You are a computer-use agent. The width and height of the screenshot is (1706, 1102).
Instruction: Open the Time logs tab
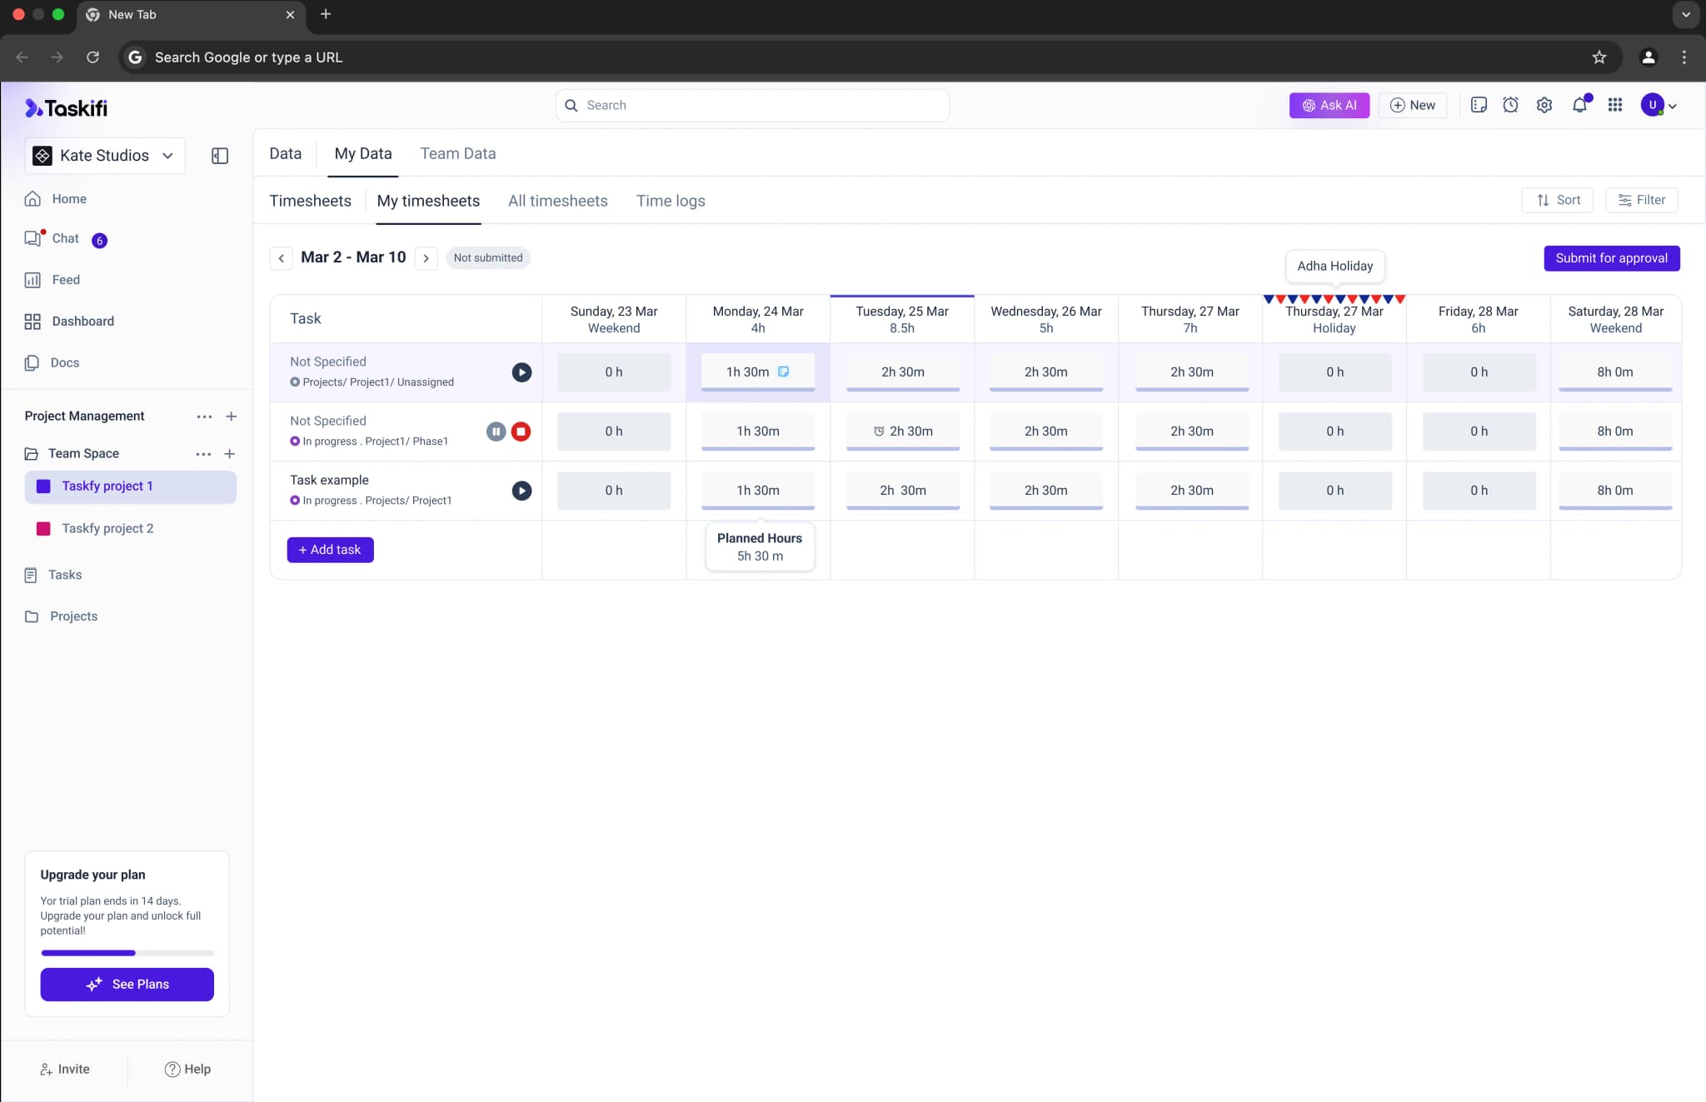click(671, 201)
